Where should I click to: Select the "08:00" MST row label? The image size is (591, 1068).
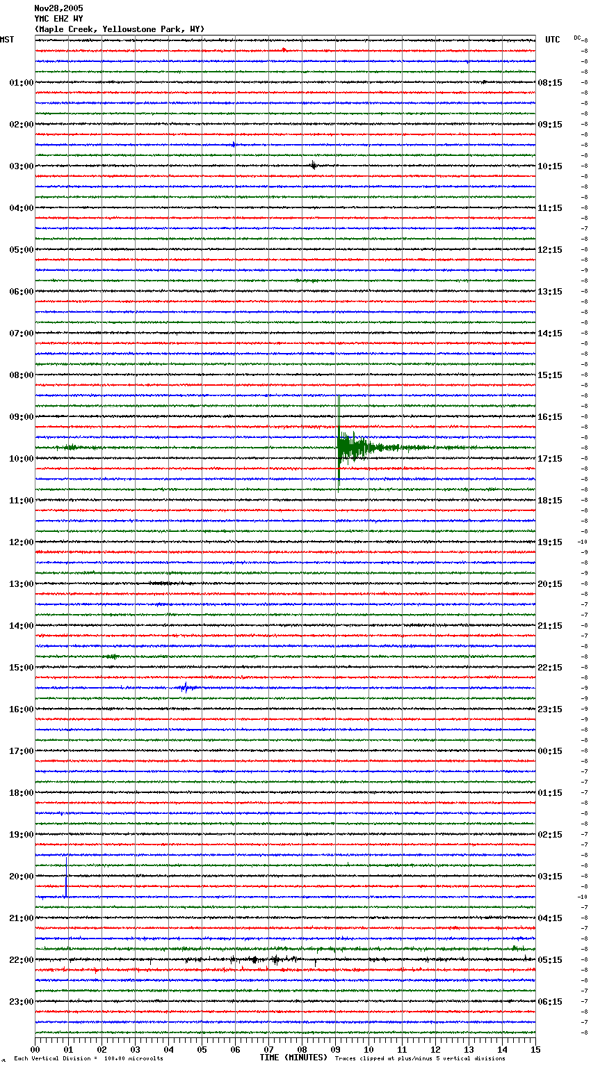pyautogui.click(x=22, y=375)
